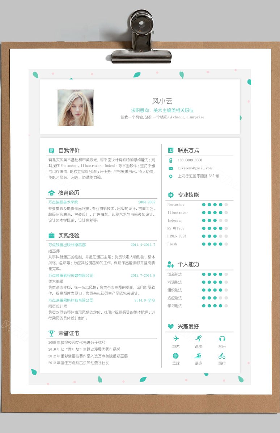280x433 pixels.
Task: Click the 组织能力 label
Action: tap(175, 290)
